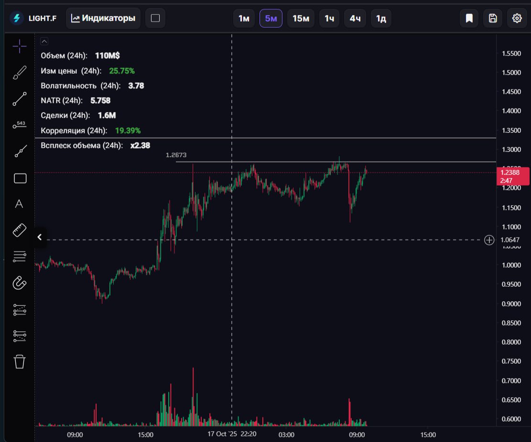Open chart settings gear
The width and height of the screenshot is (531, 442).
point(517,18)
